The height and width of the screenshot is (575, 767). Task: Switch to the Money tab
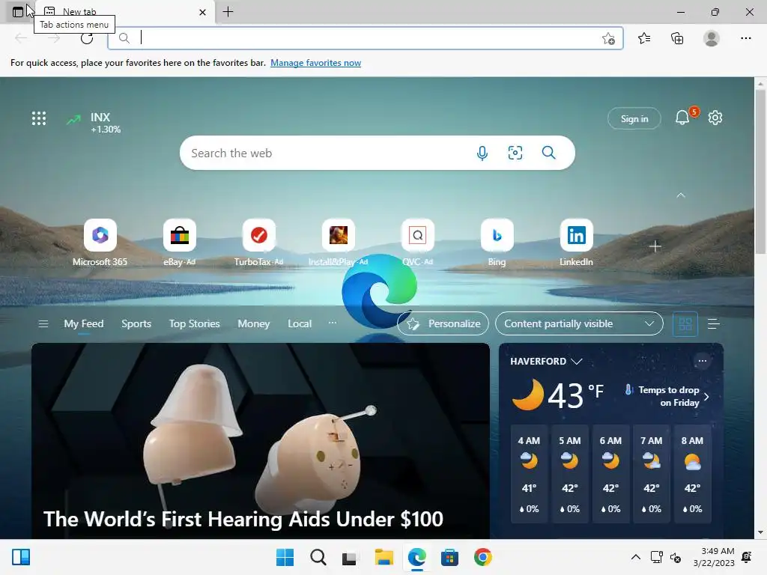coord(253,323)
